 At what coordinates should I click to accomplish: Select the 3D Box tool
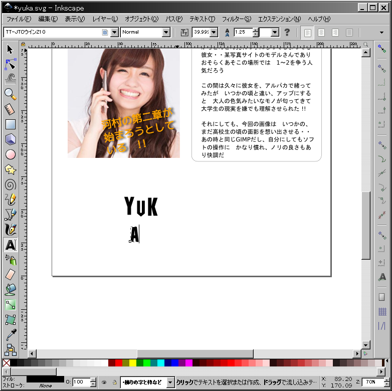coord(10,139)
